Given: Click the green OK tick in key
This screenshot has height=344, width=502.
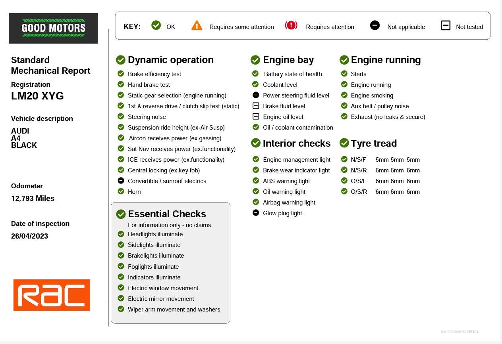Looking at the screenshot, I should click(156, 25).
